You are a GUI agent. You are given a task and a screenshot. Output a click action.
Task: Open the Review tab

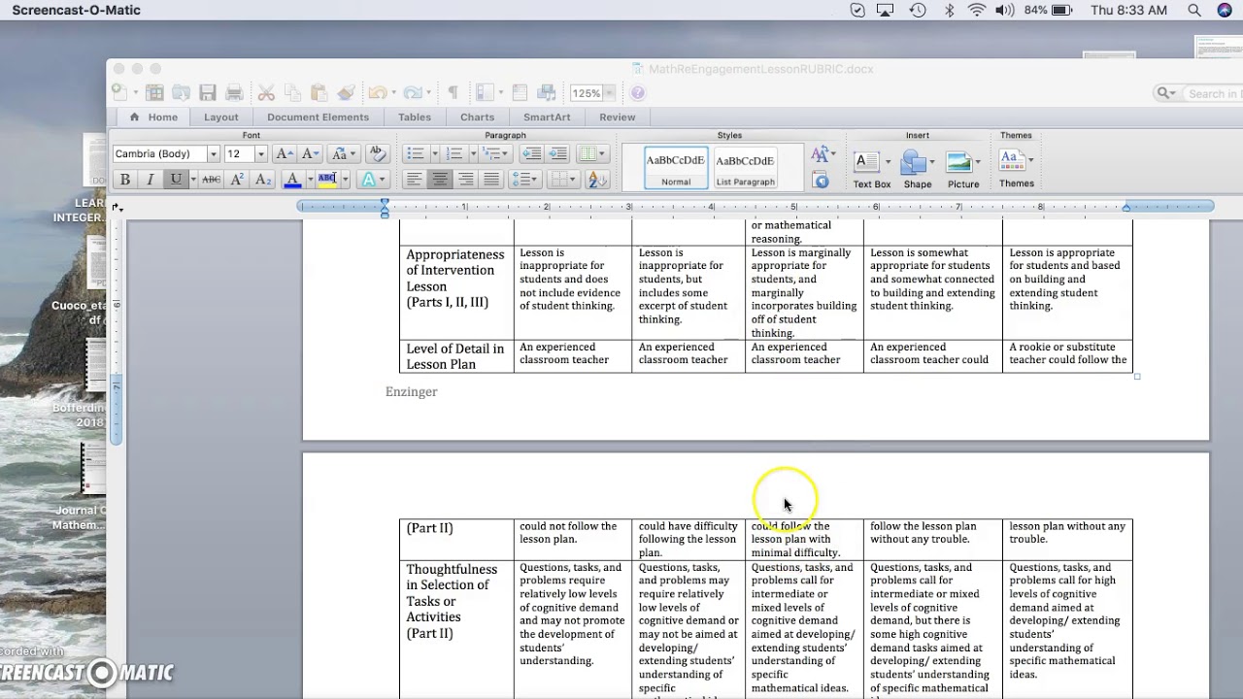point(618,116)
